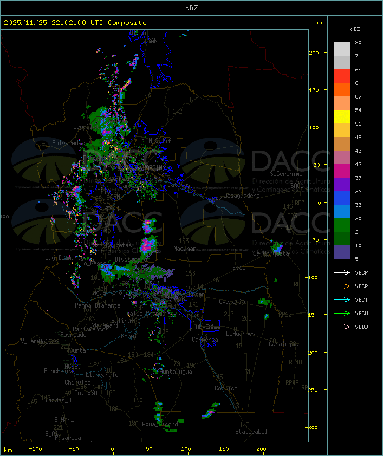Click the -100 tick on the horizontal axis
Screen dimensions: 383x456
coord(35,449)
